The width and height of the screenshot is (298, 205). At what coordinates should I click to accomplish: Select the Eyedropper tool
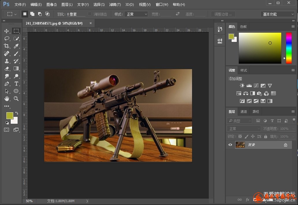pos(16,46)
